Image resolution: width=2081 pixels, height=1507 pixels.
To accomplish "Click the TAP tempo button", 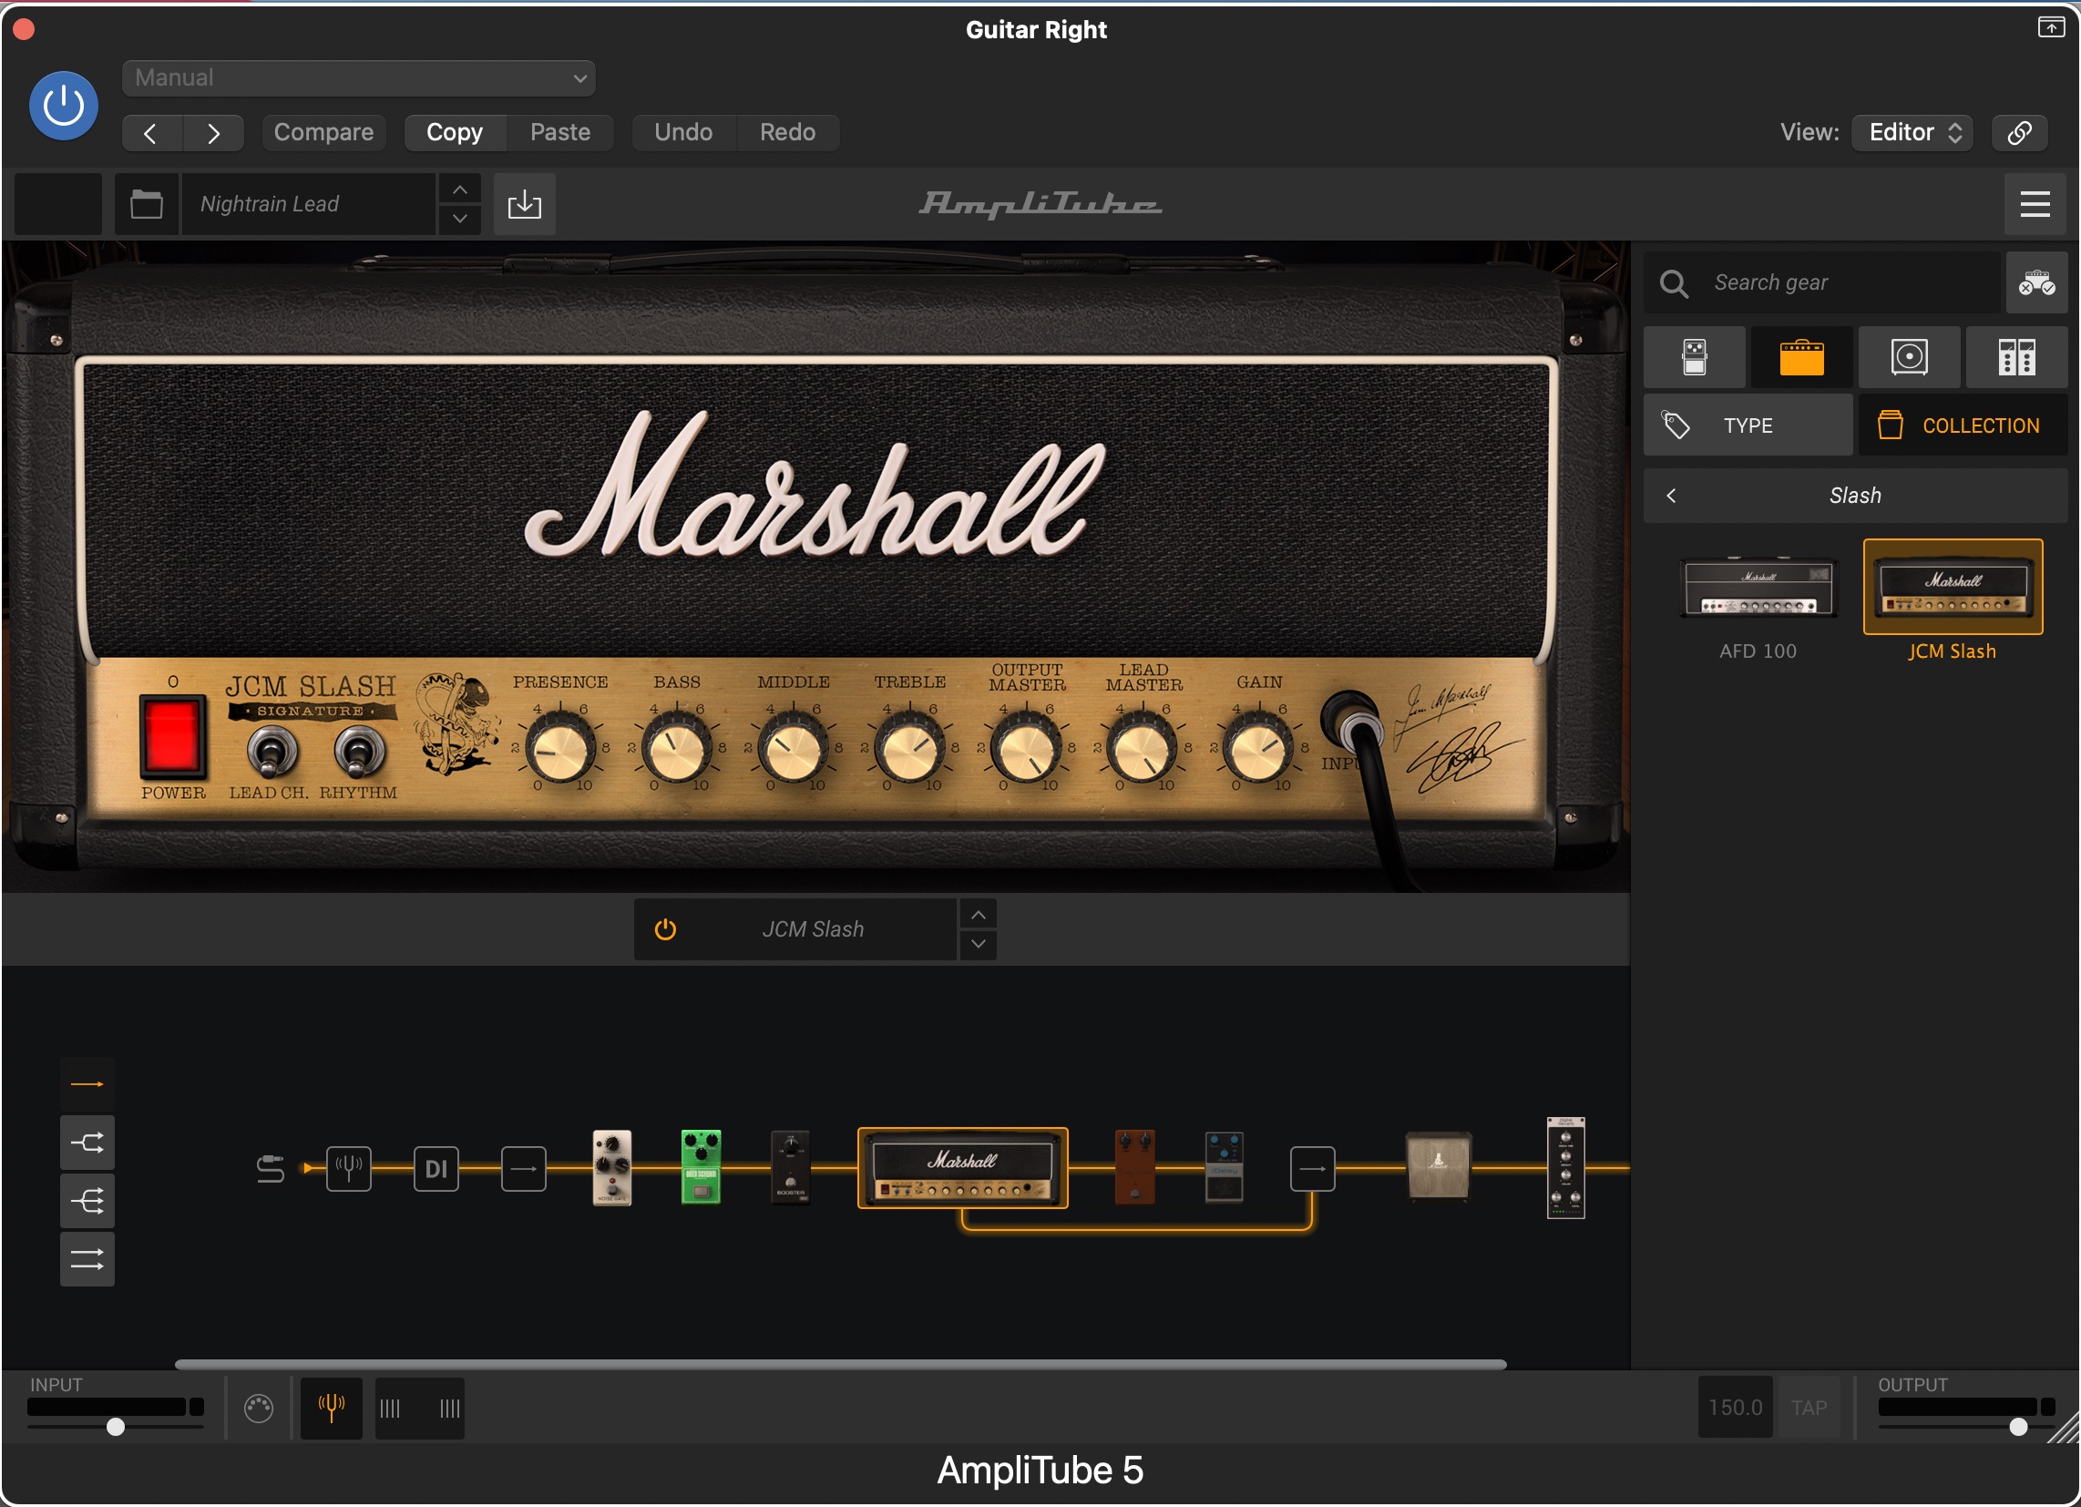I will pos(1809,1409).
